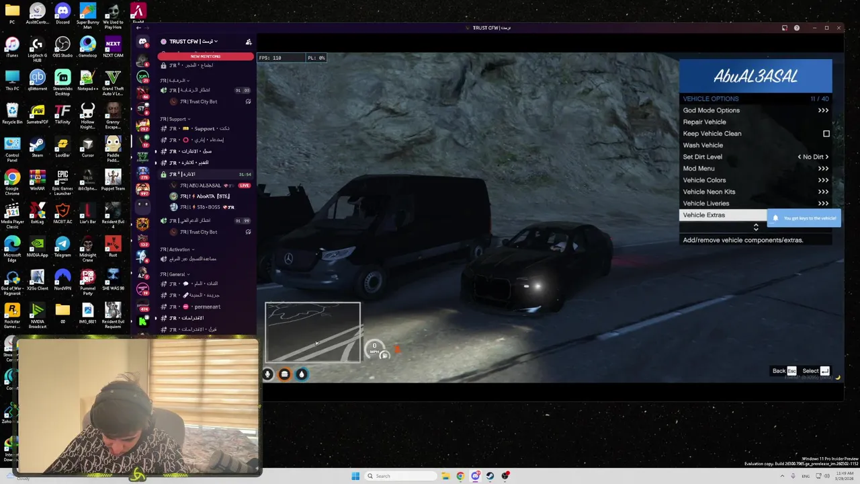
Task: Open the Support text channel
Action: click(x=205, y=128)
